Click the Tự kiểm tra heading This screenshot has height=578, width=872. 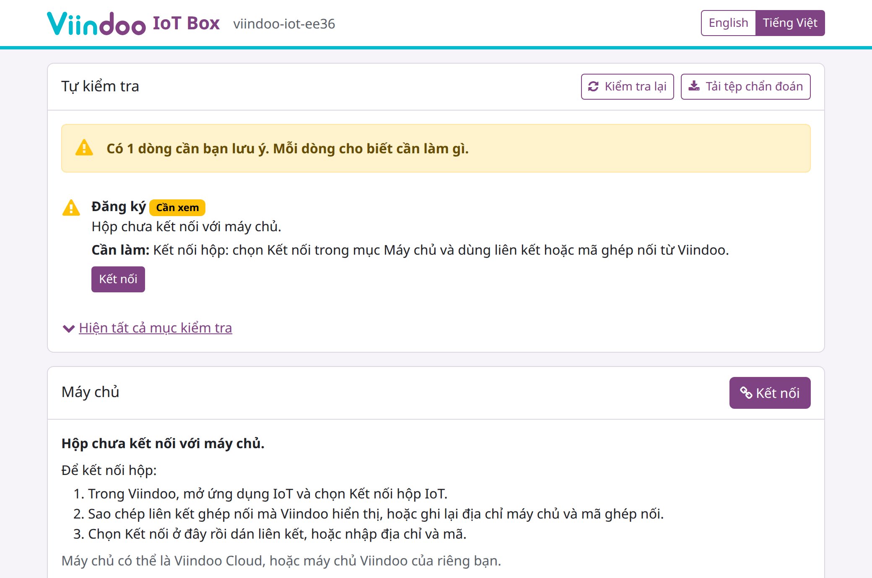(100, 86)
